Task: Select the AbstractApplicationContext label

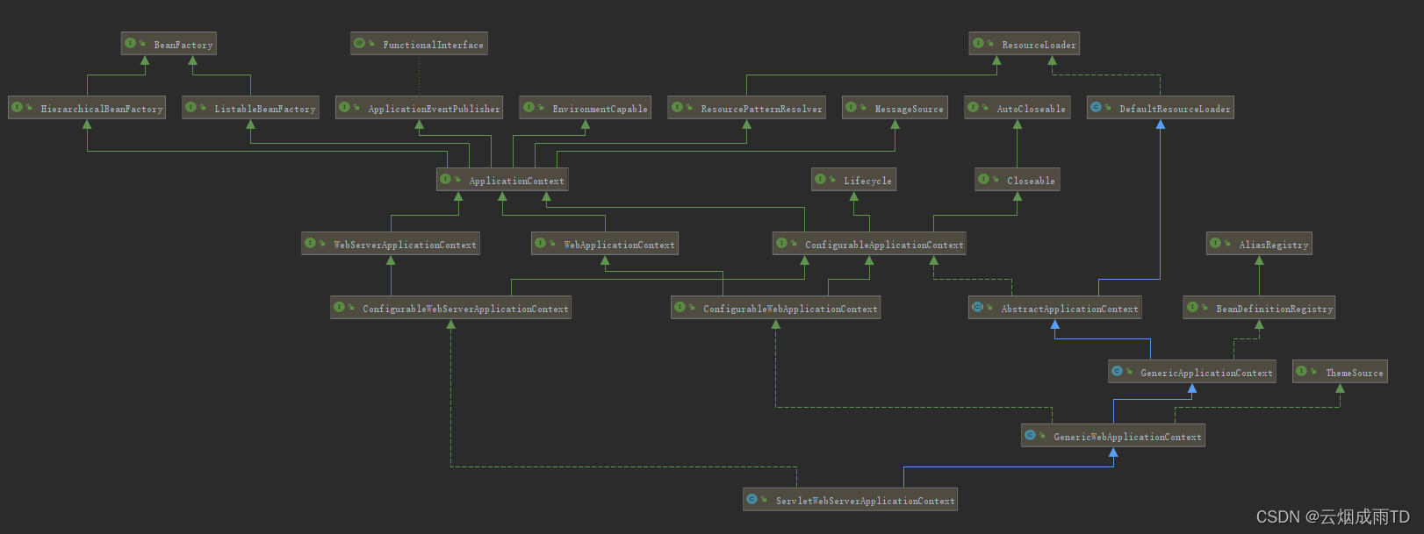Action: click(1069, 309)
